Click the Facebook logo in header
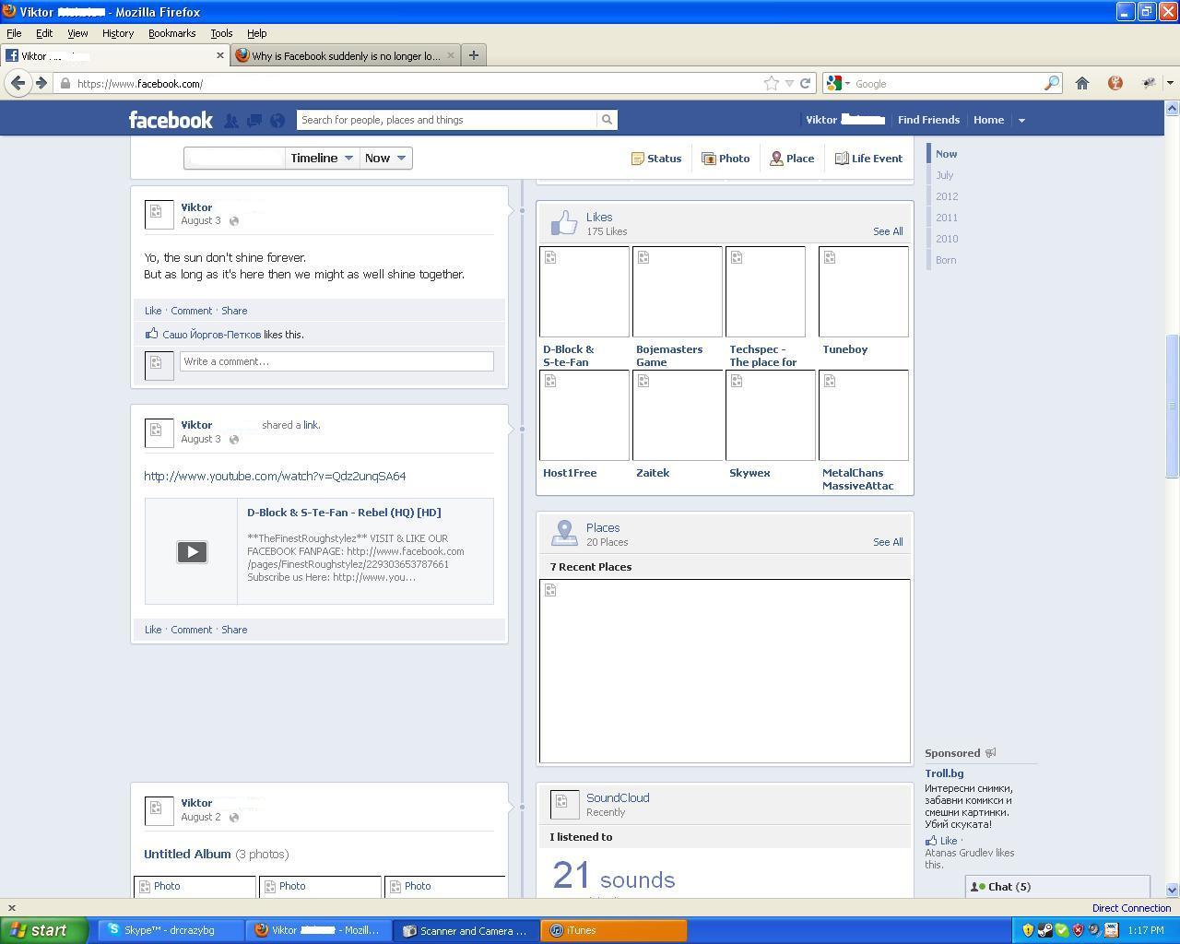Screen dimensions: 1180x944 [x=171, y=120]
